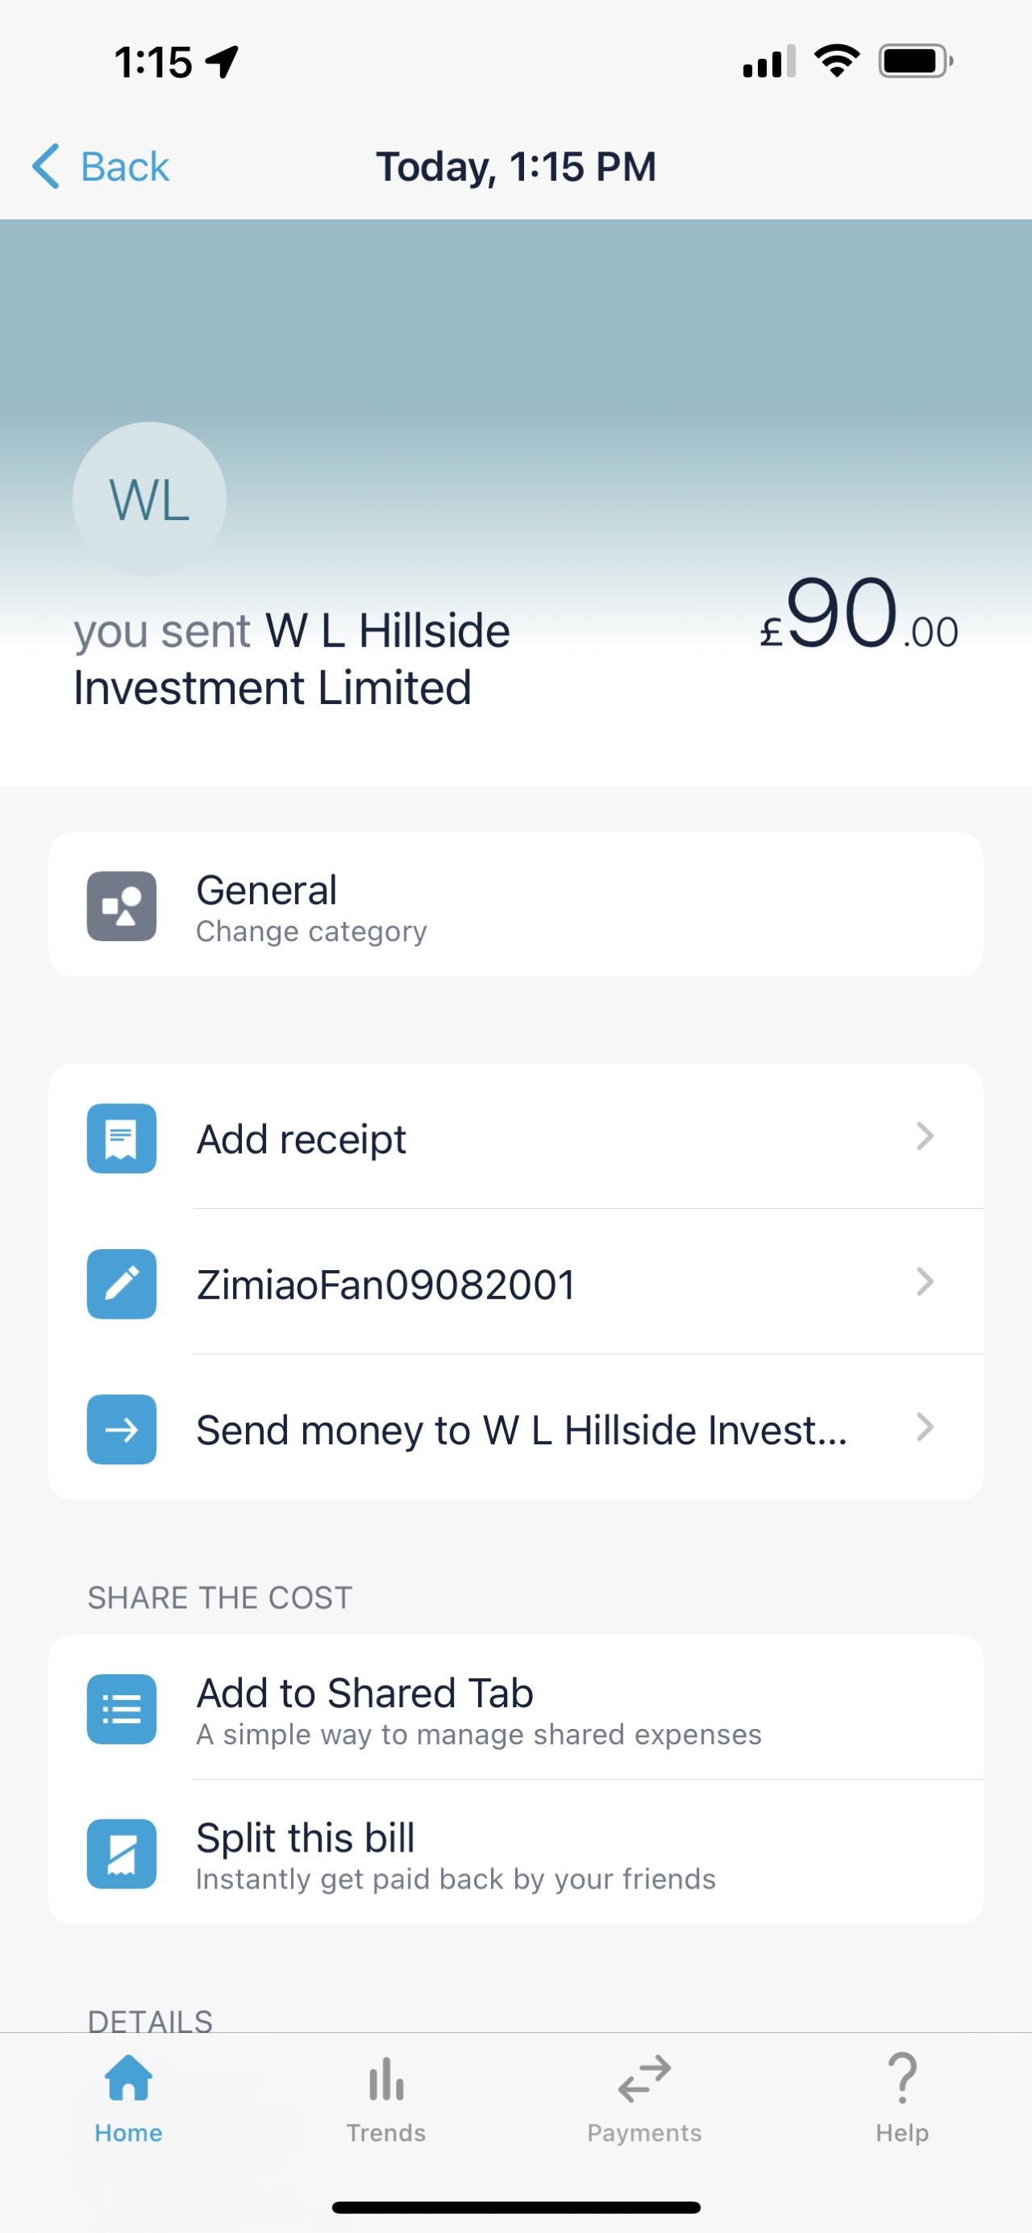Tap the blue arrow send money icon
The image size is (1032, 2233).
(121, 1430)
